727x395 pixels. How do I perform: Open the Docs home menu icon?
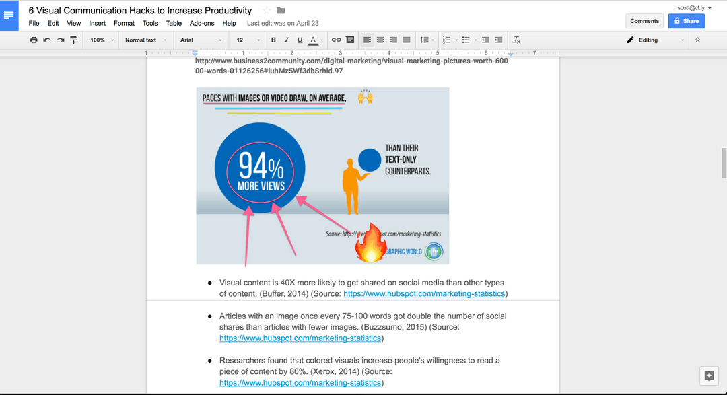click(x=9, y=15)
